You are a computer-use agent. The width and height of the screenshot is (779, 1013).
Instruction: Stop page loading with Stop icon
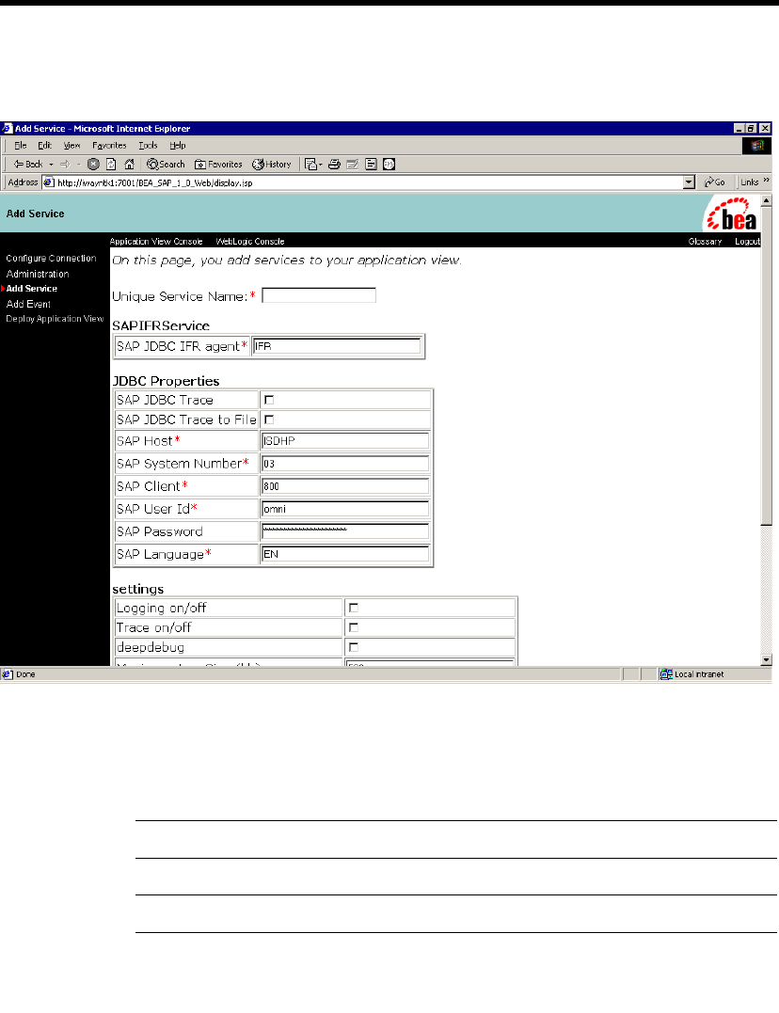coord(93,164)
